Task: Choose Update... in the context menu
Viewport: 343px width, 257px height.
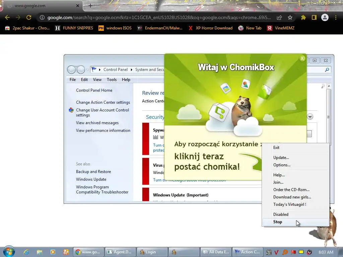Action: pyautogui.click(x=295, y=158)
